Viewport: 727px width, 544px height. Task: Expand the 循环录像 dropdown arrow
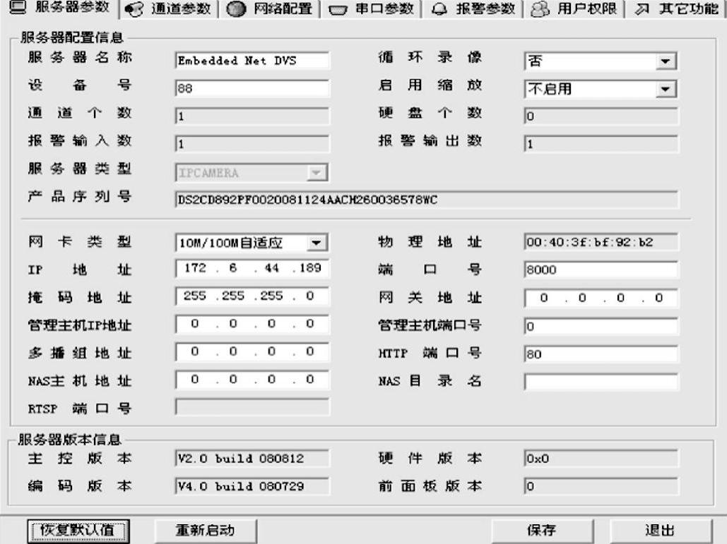click(666, 61)
